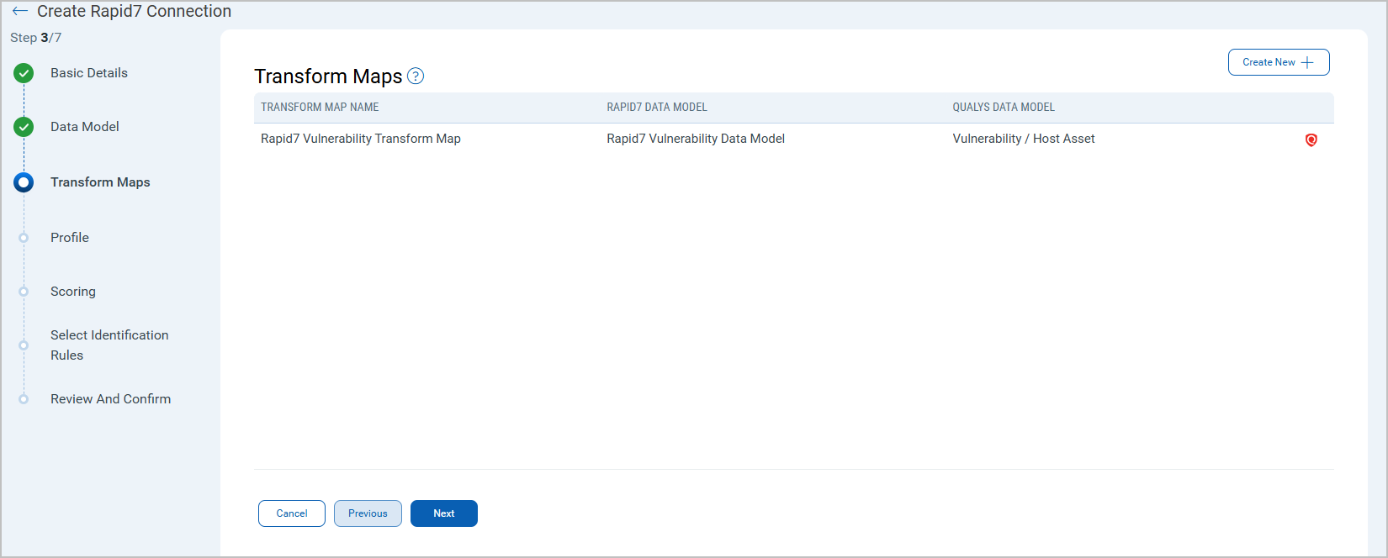Click the Next button

443,513
